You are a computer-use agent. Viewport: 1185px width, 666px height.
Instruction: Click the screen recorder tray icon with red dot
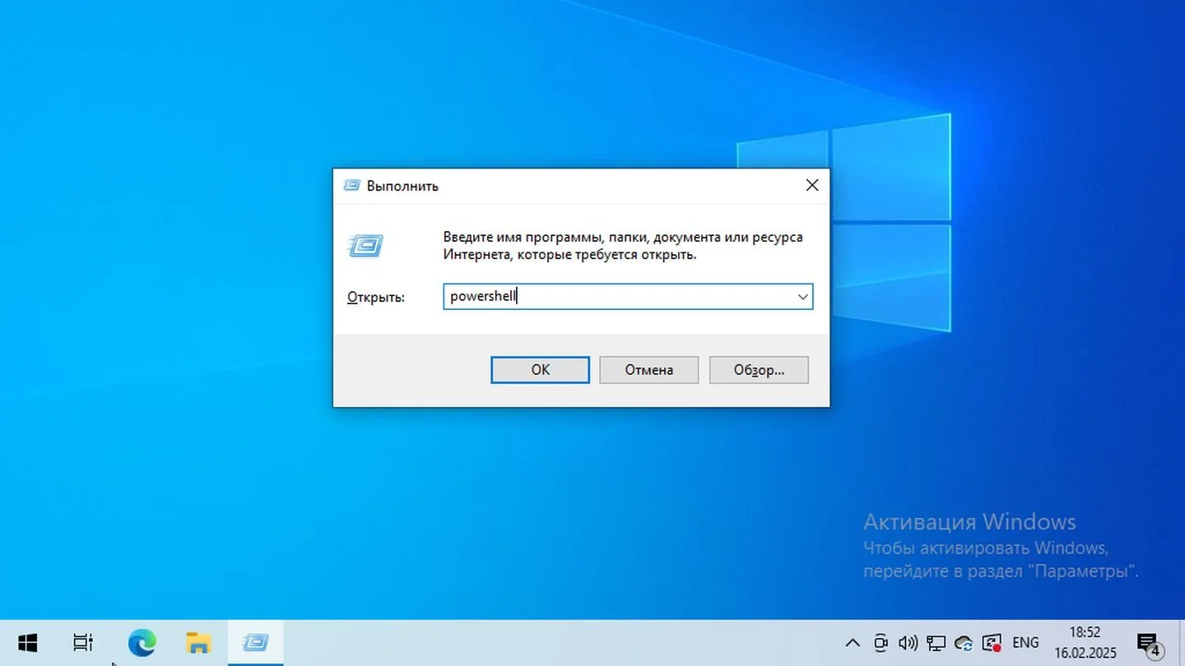click(992, 643)
